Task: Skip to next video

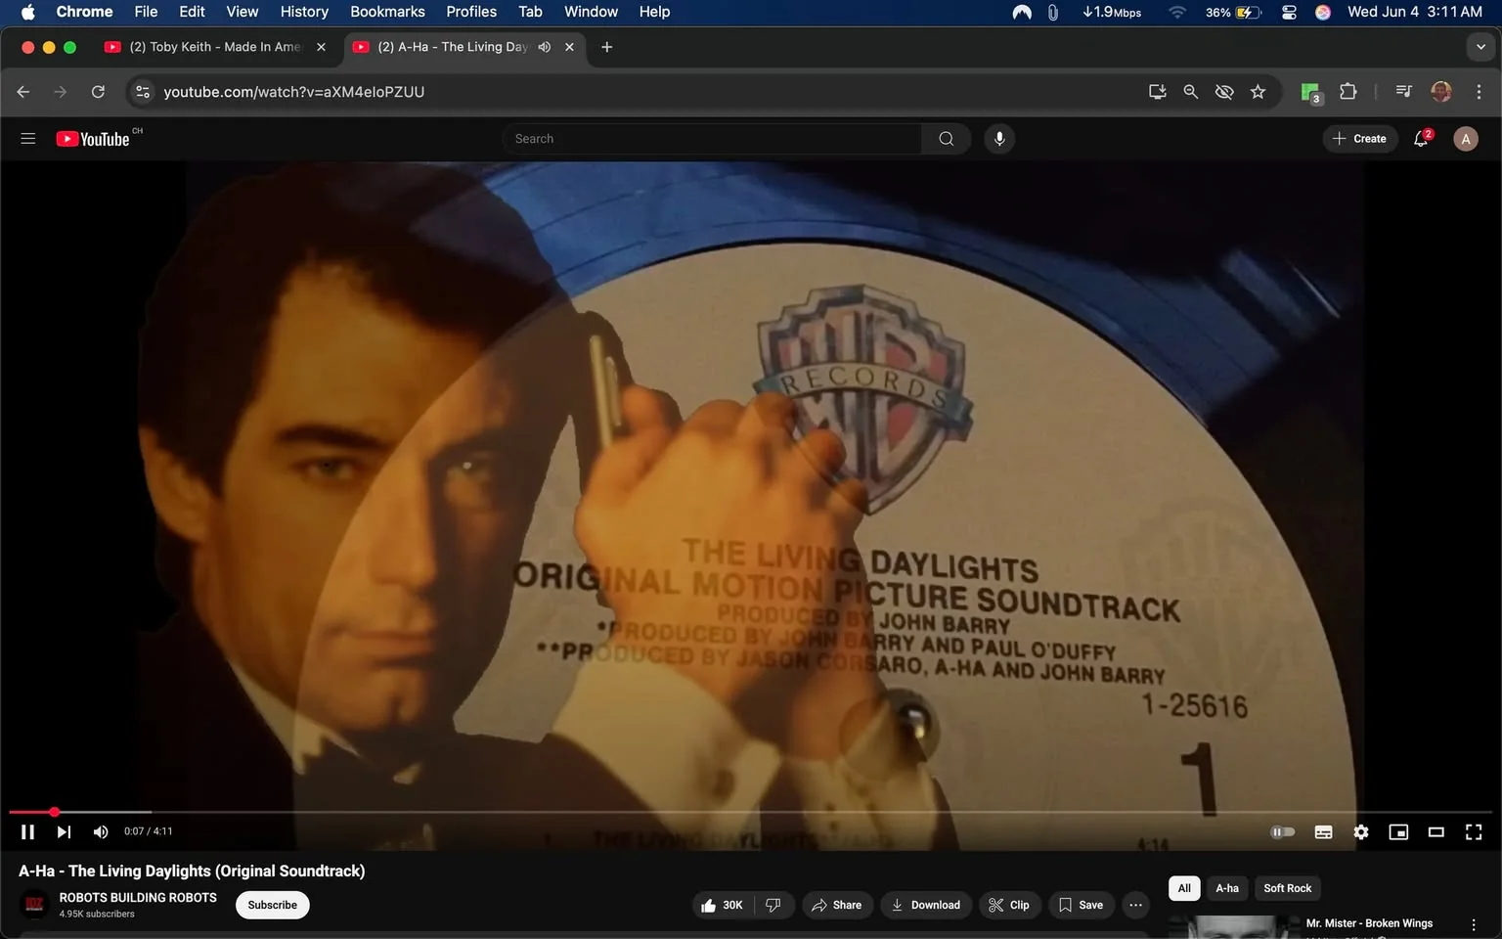Action: tap(64, 831)
